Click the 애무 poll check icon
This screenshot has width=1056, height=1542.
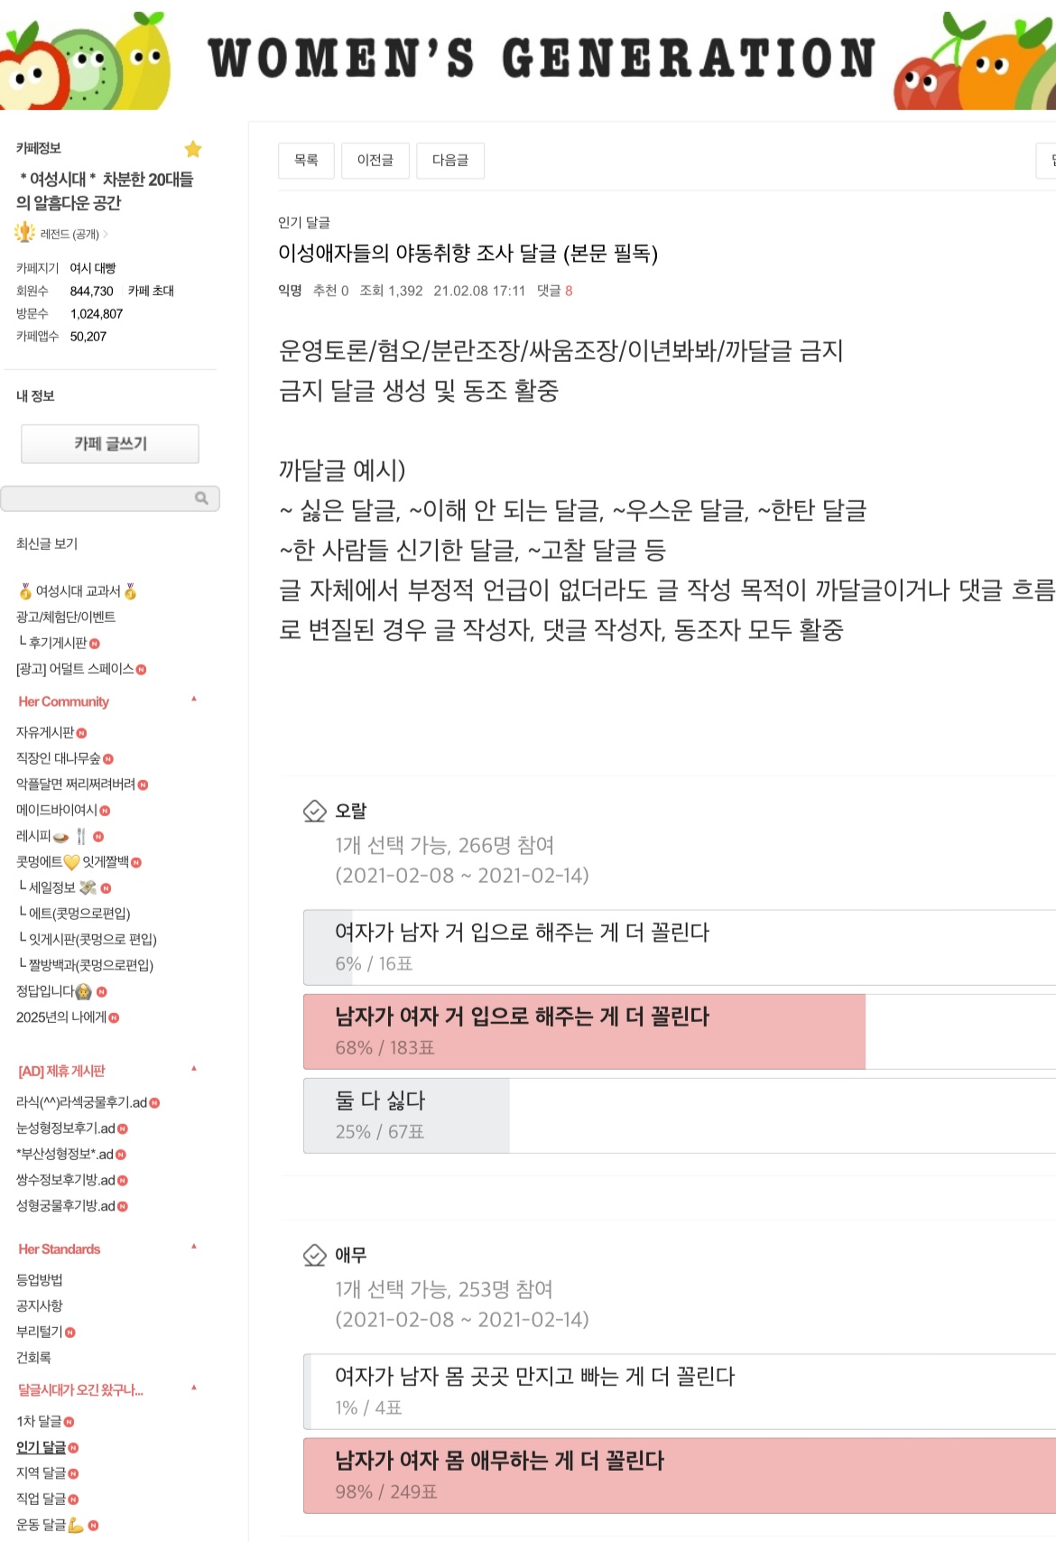(314, 1255)
